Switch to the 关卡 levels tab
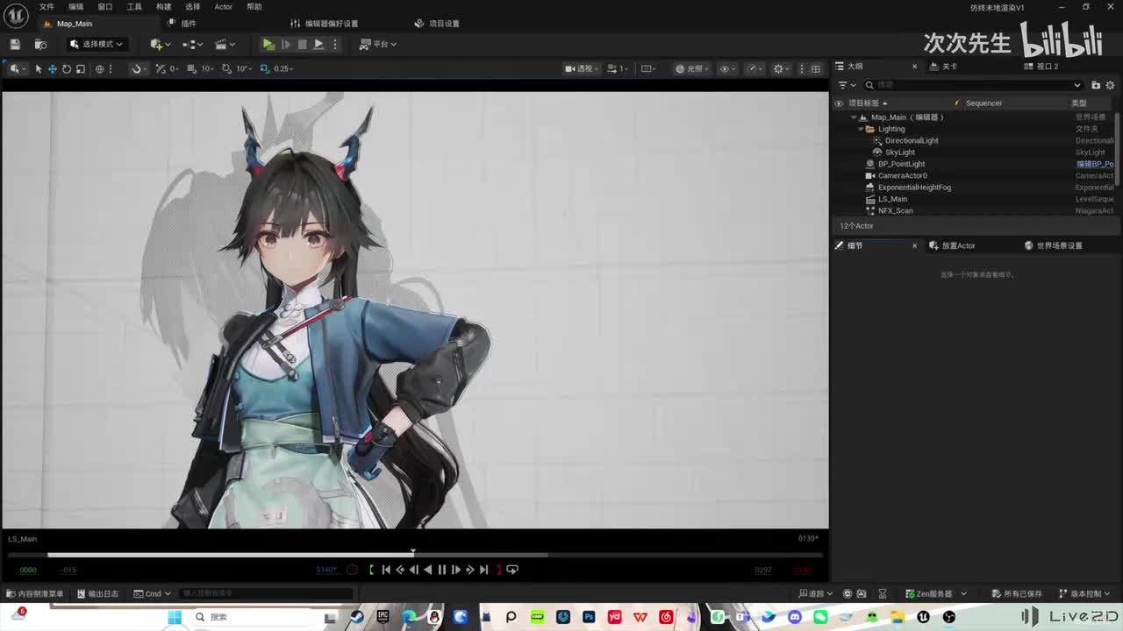1123x631 pixels. point(944,67)
